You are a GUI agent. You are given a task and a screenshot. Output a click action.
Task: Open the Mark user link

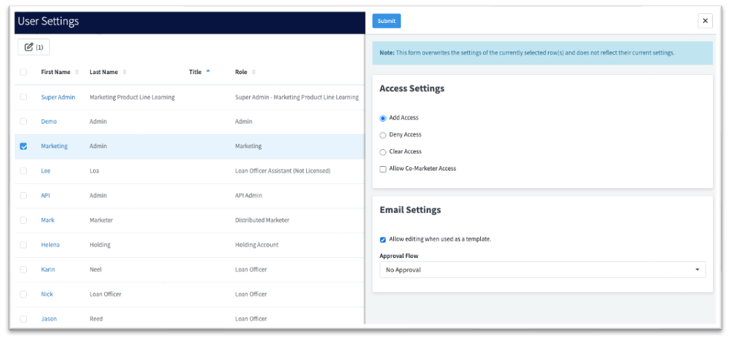[48, 220]
